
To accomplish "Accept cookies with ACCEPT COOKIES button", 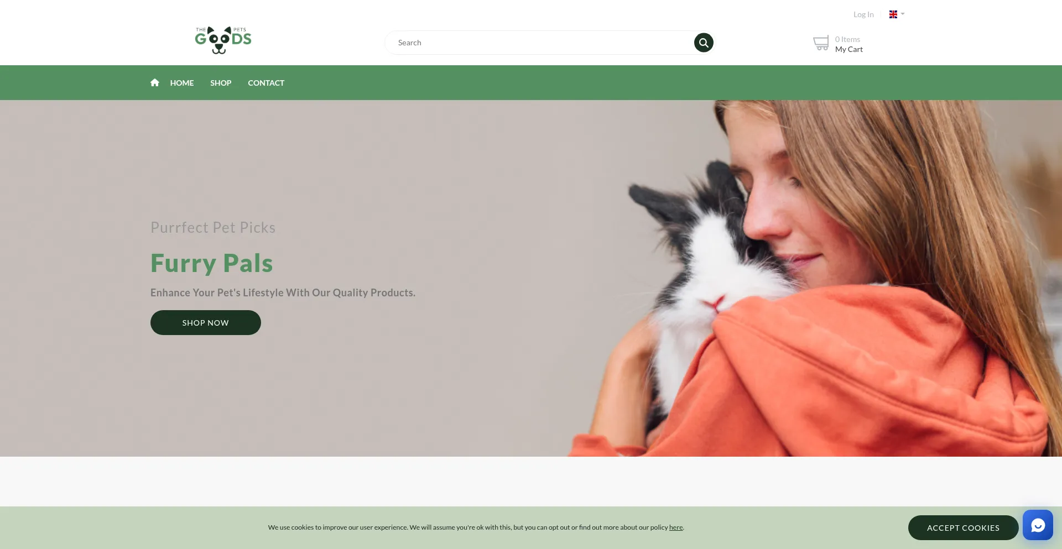I will click(x=963, y=527).
